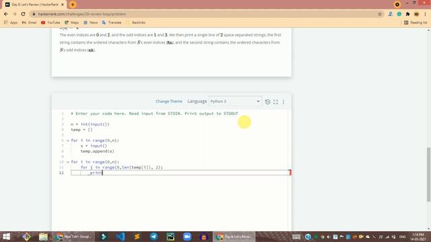Click the Change Theme link

(x=169, y=102)
